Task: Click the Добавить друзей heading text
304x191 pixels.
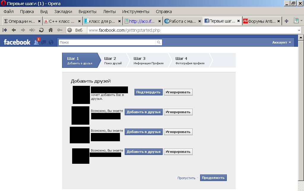Action: [x=91, y=81]
